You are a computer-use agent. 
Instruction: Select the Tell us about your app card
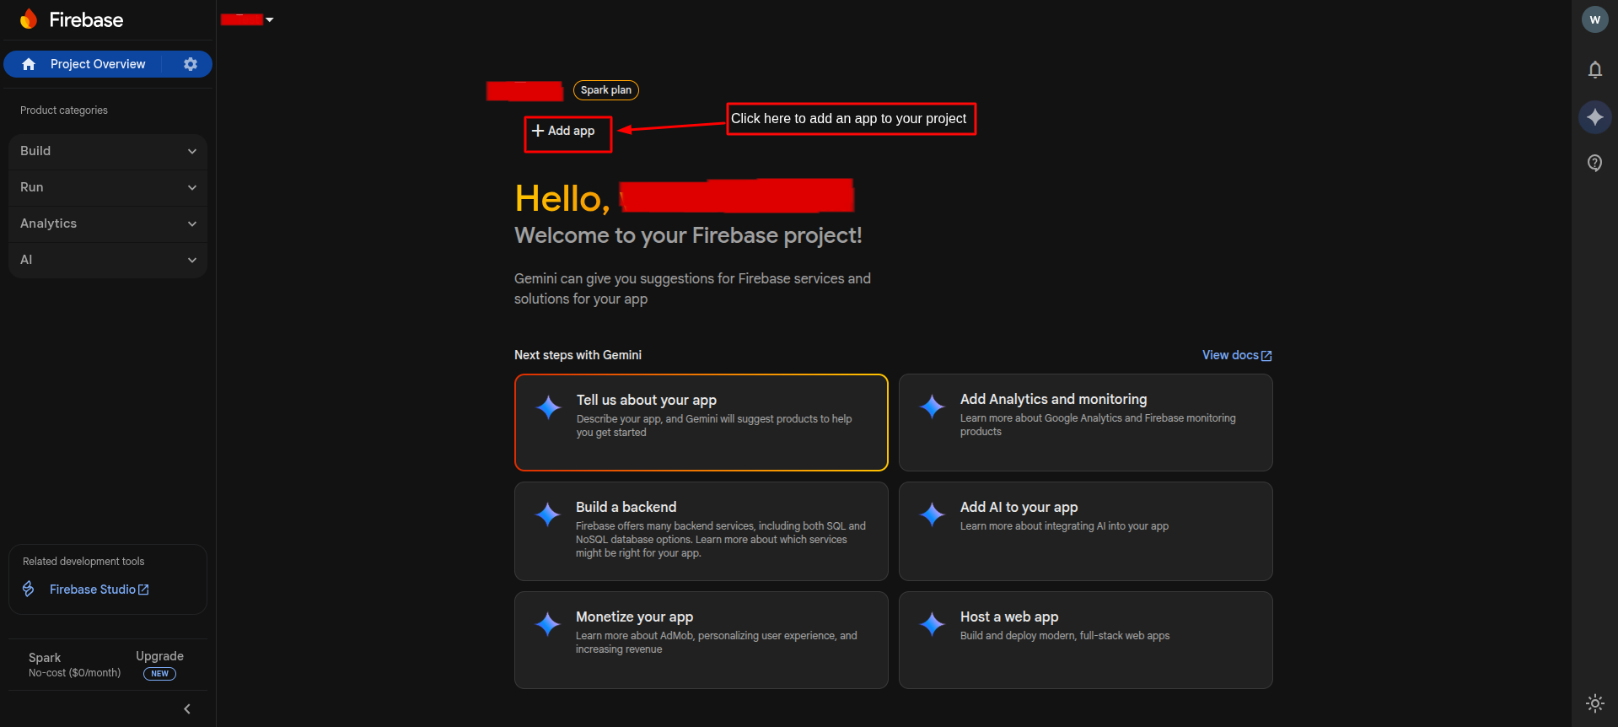point(701,422)
